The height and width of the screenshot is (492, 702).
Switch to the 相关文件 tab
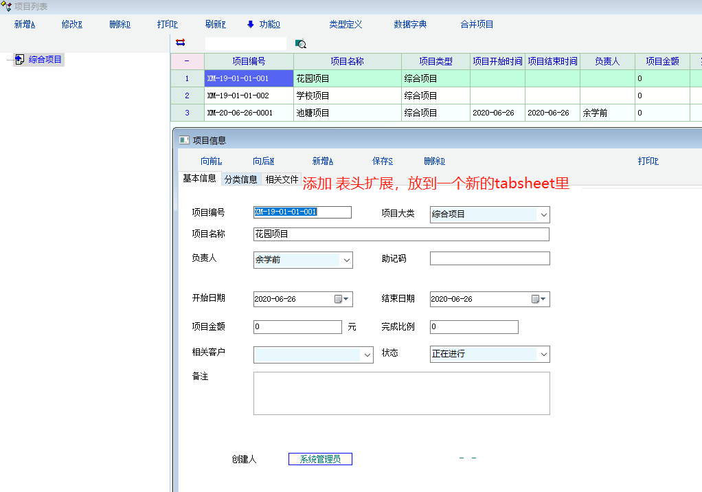pyautogui.click(x=282, y=179)
